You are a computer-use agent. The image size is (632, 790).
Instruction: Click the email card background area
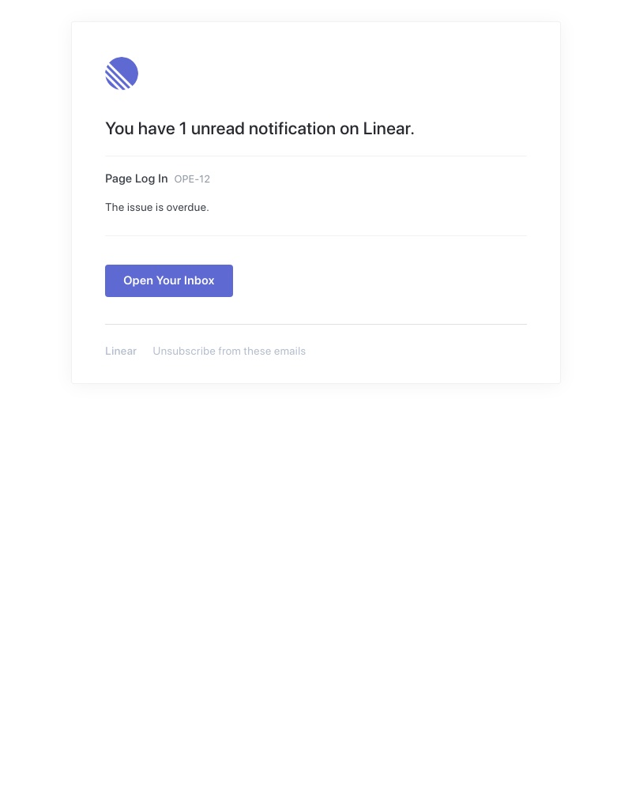click(395, 237)
